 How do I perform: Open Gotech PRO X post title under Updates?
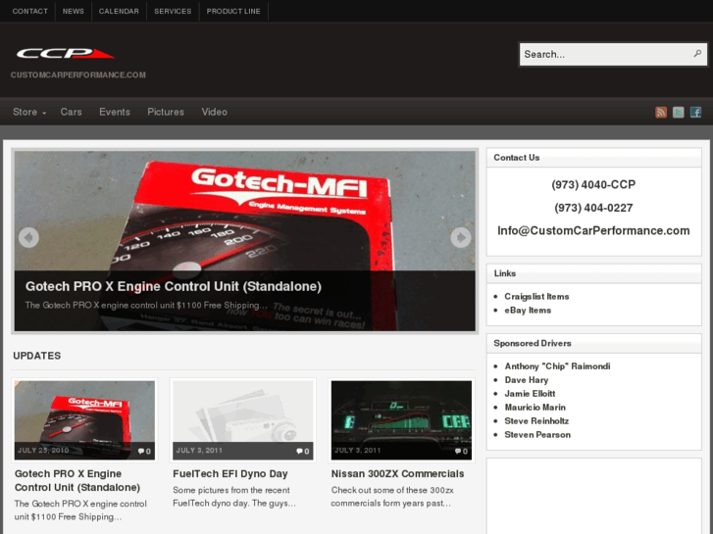click(77, 480)
